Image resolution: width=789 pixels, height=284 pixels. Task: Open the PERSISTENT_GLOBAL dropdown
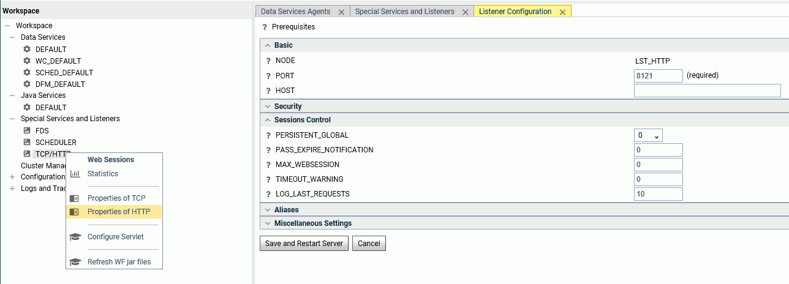[x=648, y=135]
